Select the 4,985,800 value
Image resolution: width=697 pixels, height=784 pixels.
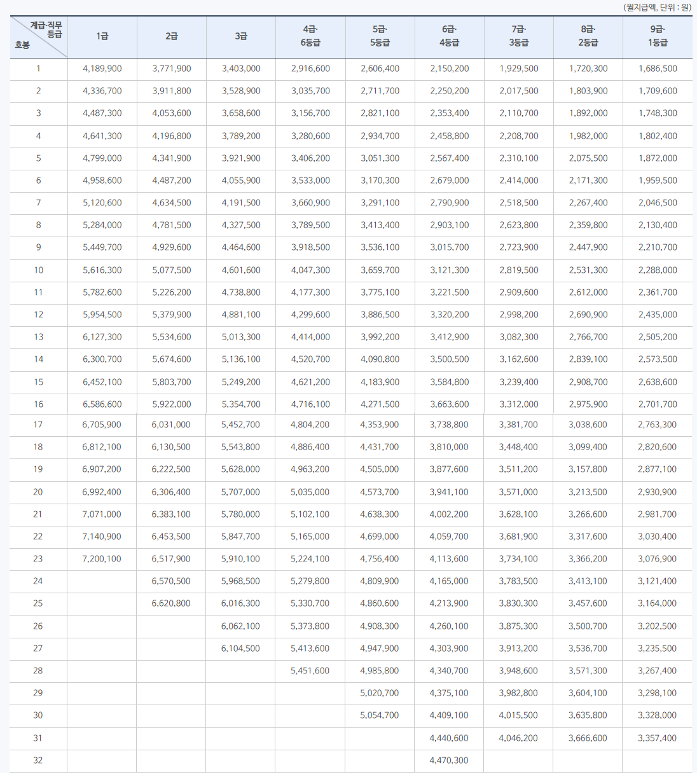click(x=380, y=671)
